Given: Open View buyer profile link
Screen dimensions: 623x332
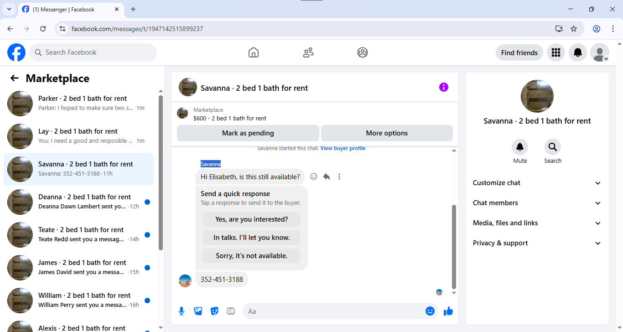Looking at the screenshot, I should [343, 148].
